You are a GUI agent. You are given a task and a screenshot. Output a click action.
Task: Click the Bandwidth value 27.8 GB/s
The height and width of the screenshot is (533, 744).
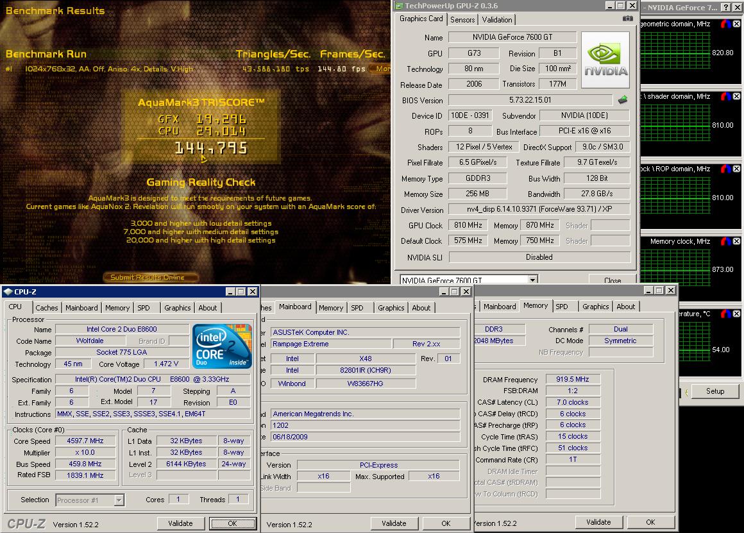597,194
